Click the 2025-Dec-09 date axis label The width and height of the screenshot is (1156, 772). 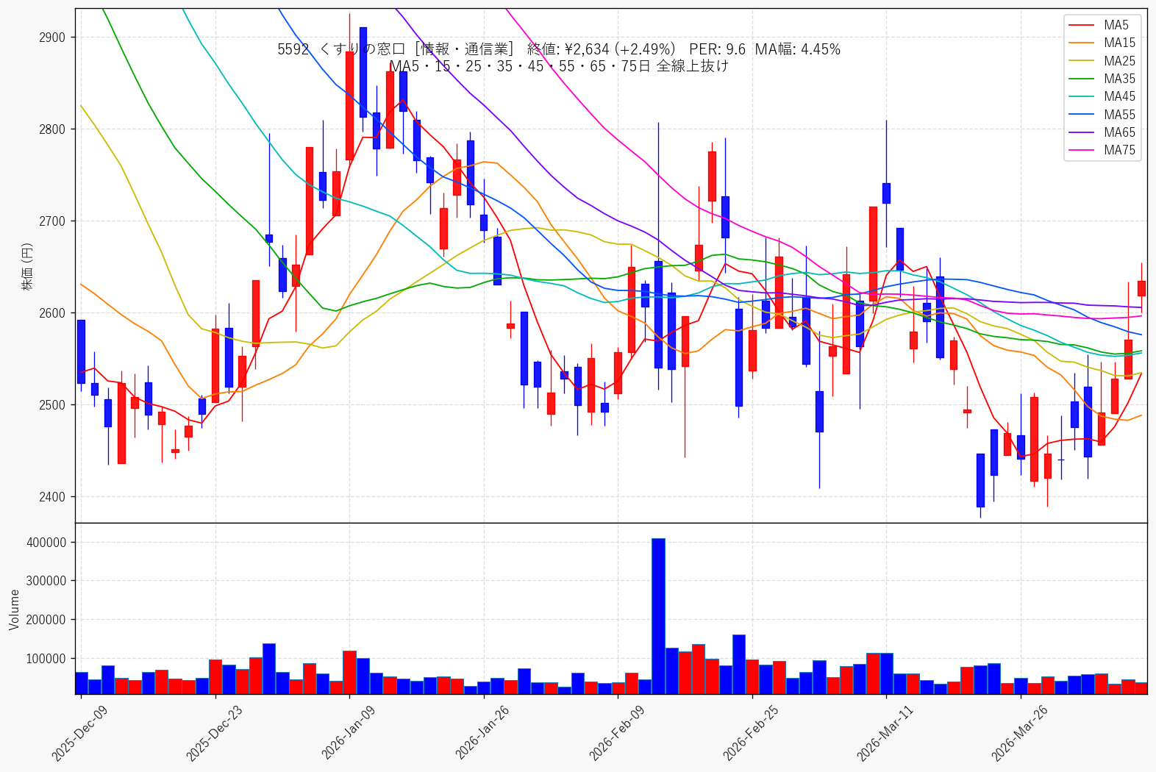[x=79, y=732]
